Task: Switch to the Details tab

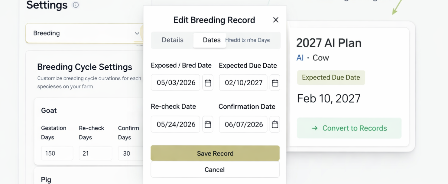Action: pos(172,40)
